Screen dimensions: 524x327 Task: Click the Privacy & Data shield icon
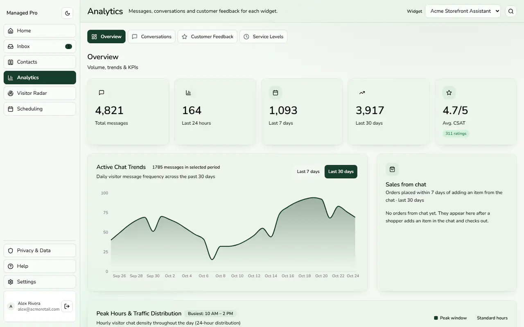click(11, 251)
